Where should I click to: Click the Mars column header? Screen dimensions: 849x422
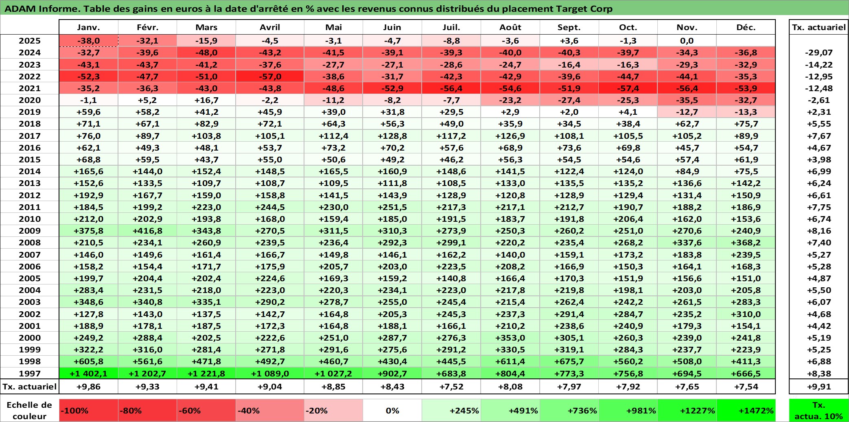206,27
